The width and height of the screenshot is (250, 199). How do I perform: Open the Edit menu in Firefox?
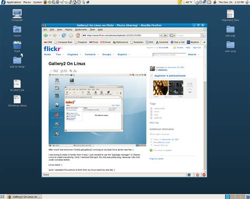pos(52,30)
